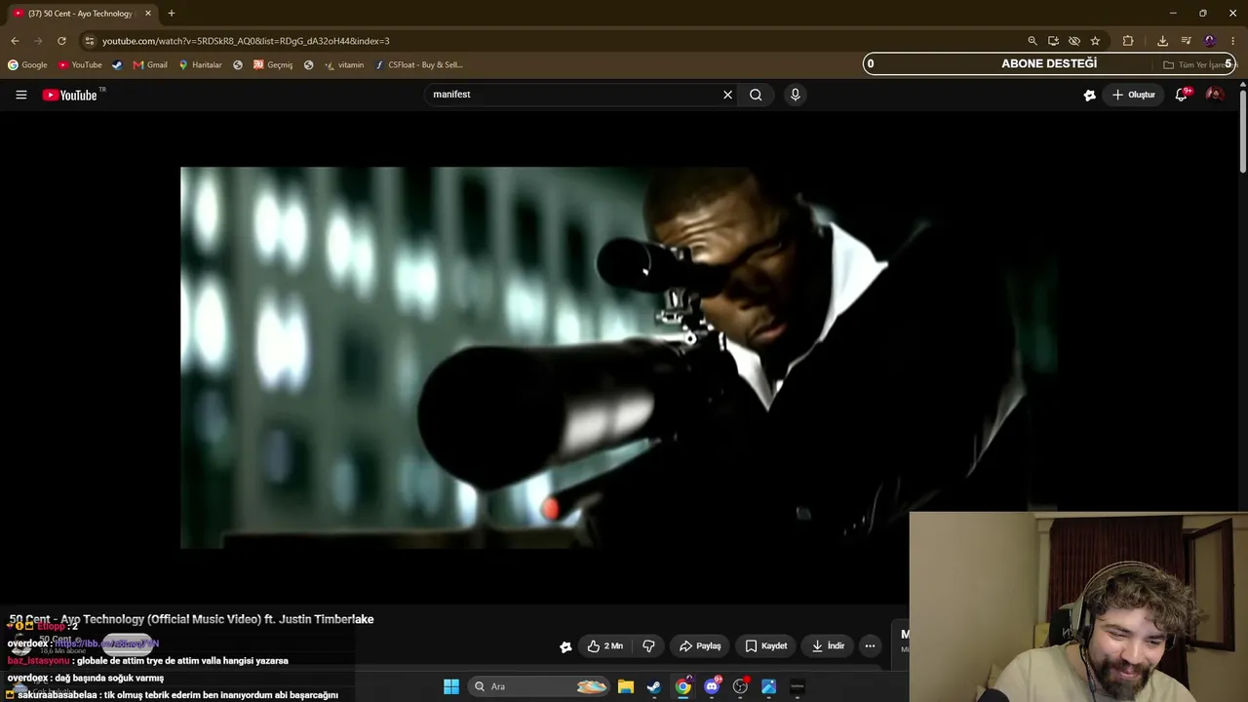
Task: Open the YouTube account avatar menu
Action: point(1215,95)
